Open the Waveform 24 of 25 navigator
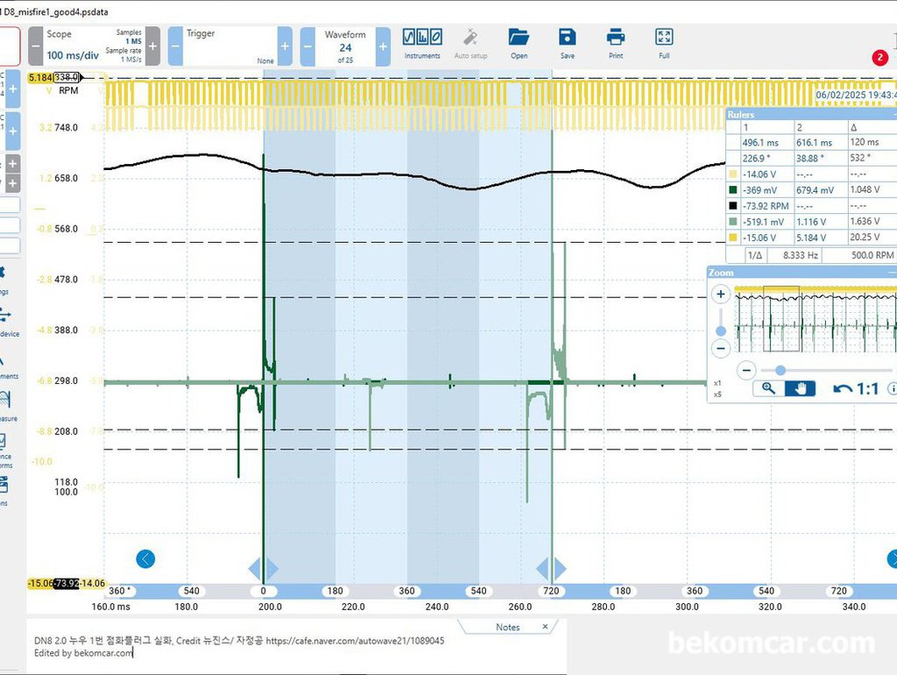The image size is (897, 675). coord(345,47)
